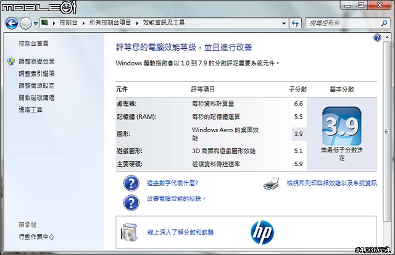
Task: Select the 遊戲圖形 row label
Action: coord(130,151)
